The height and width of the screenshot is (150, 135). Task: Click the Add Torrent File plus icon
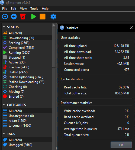[14, 17]
